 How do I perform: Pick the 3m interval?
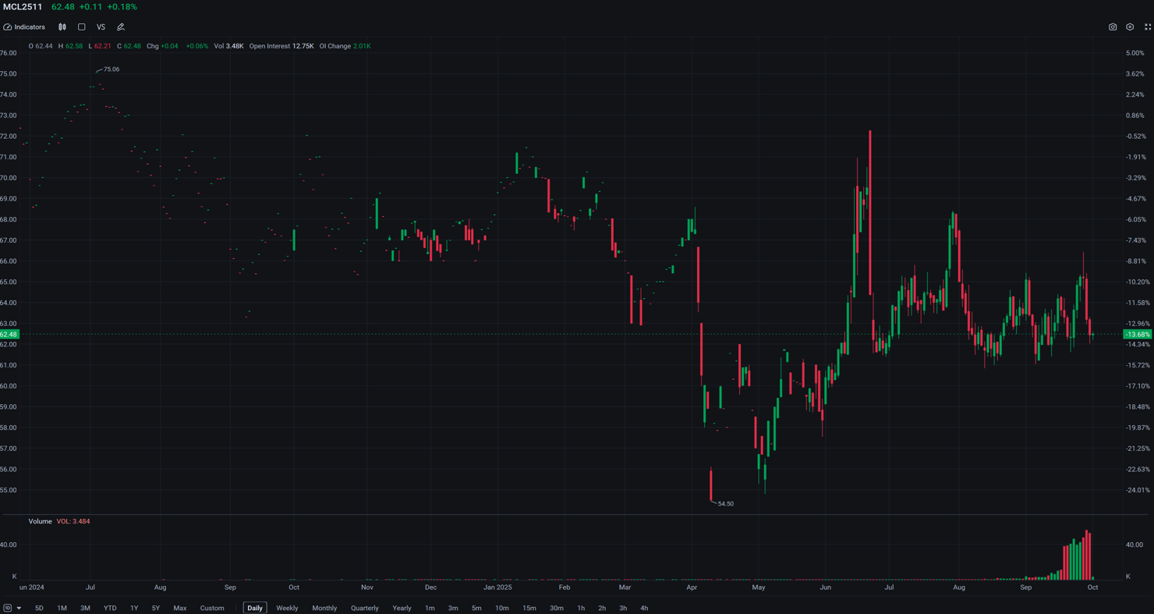(x=453, y=608)
